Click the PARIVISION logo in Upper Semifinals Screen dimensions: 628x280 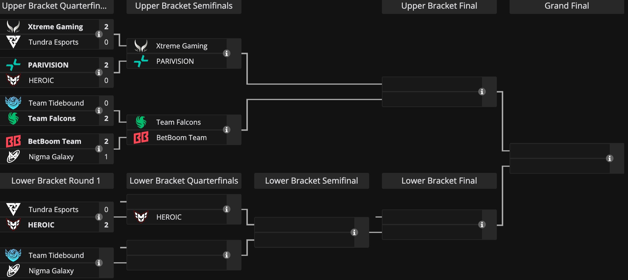141,61
